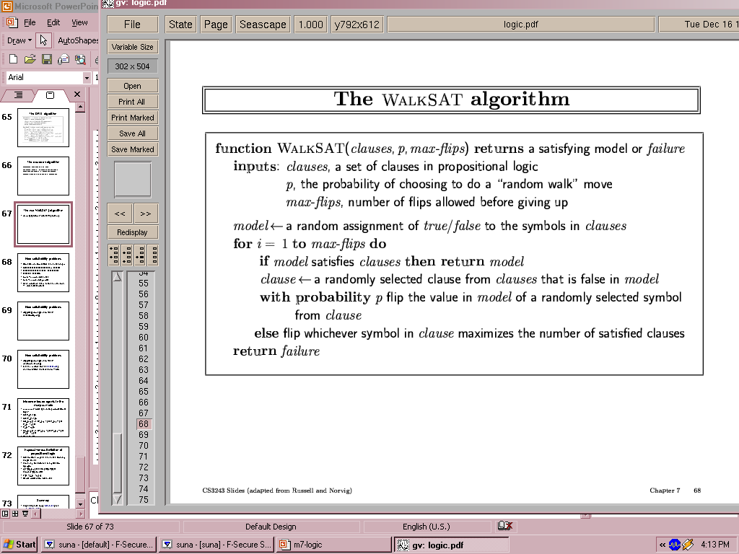
Task: Click the unmark all pages icon
Action: [152, 255]
